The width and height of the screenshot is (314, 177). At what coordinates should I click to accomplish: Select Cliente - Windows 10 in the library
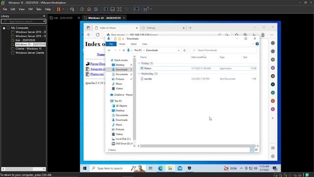pos(28,49)
